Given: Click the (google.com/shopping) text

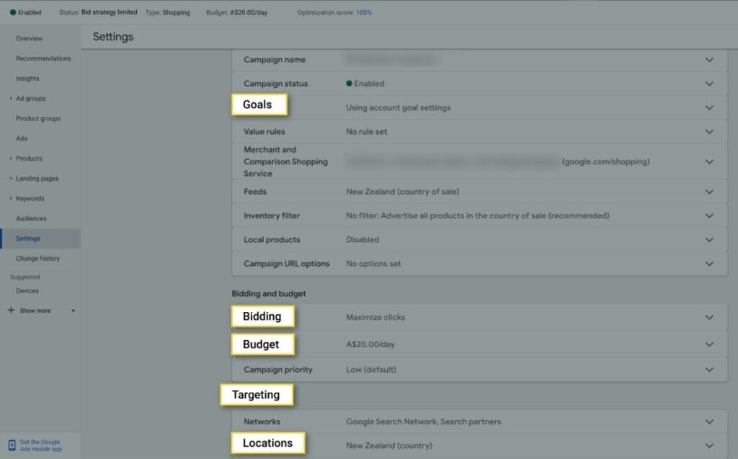Looking at the screenshot, I should pos(605,161).
